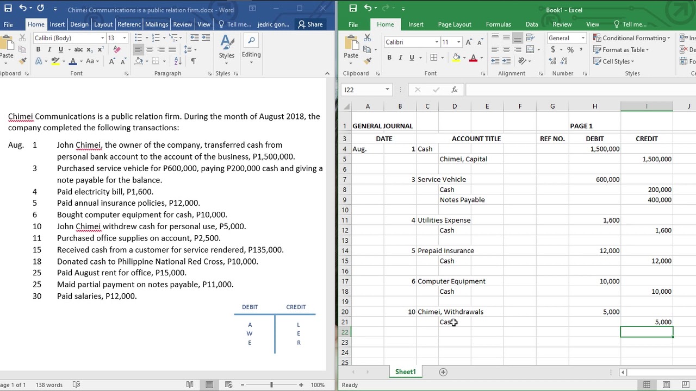696x391 pixels.
Task: Toggle bottom align in Excel
Action: (518, 37)
